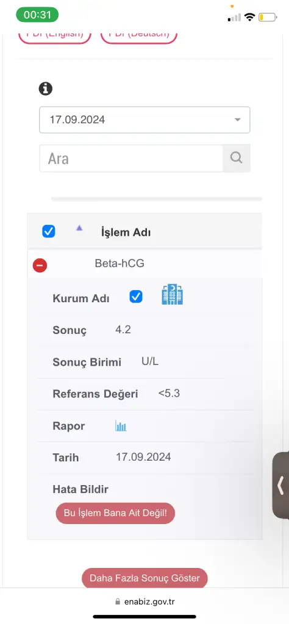Screen dimensions: 289x624
Task: Tap the Beta-hCG row title
Action: tap(120, 263)
